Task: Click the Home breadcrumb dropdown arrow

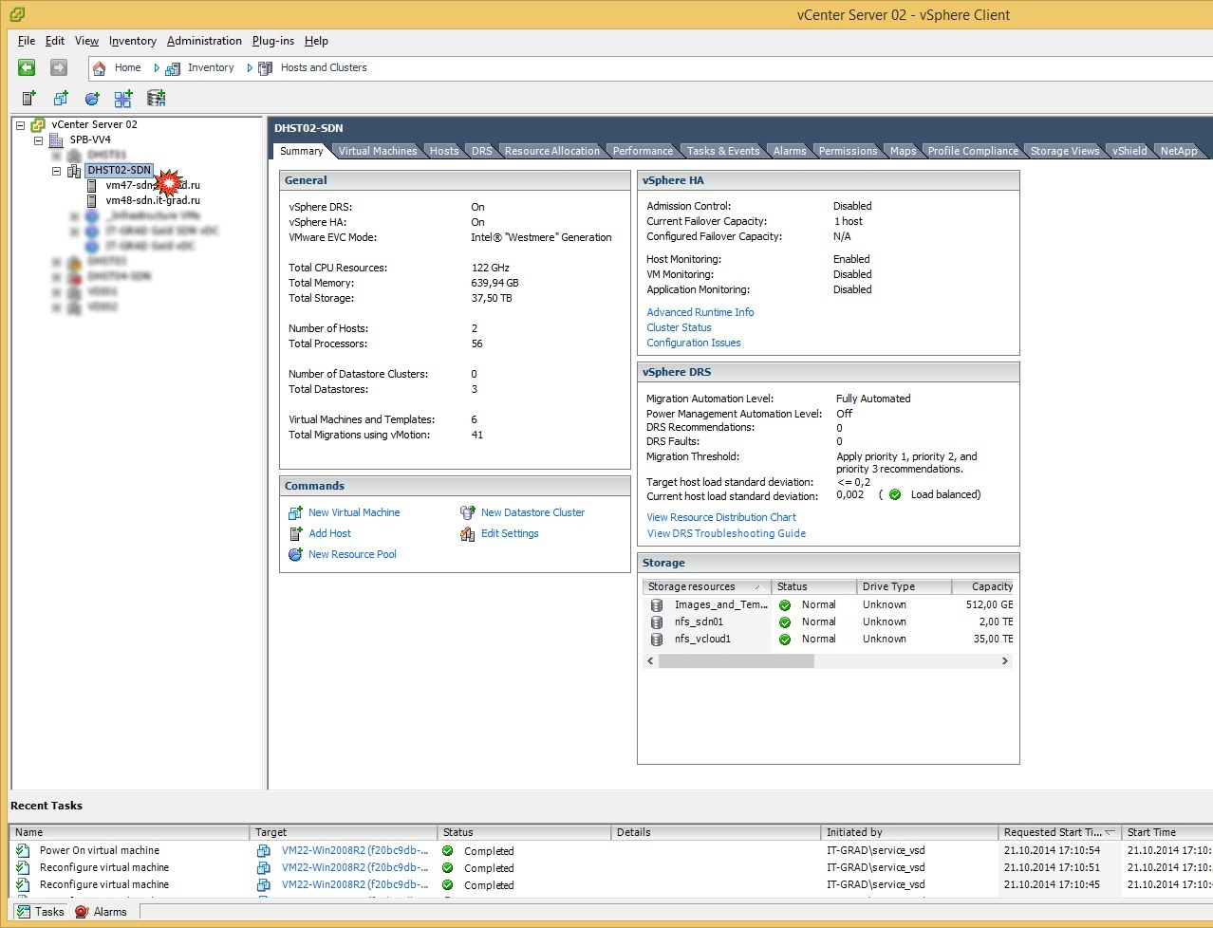Action: click(x=157, y=68)
